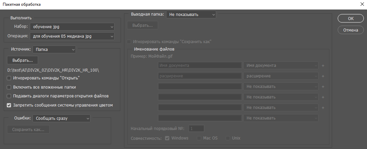Click plus icon beside Имя документа row
The image size is (367, 149).
[323, 66]
